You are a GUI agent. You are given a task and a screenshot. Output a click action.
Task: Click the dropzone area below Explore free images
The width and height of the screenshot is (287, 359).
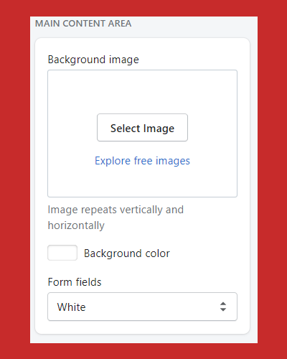point(142,182)
